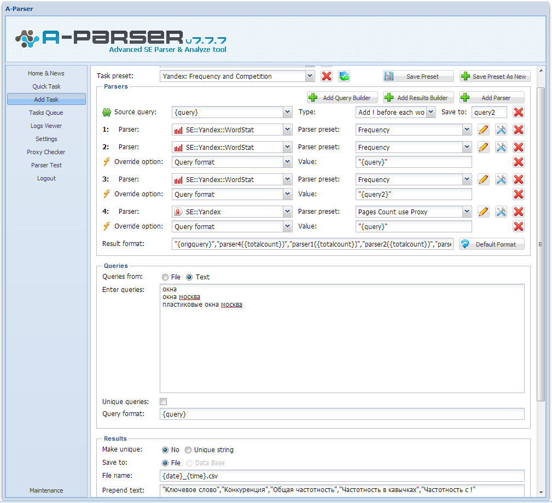This screenshot has height=503, width=552.
Task: Open Pages Count use Proxy preset dropdown
Action: [467, 212]
